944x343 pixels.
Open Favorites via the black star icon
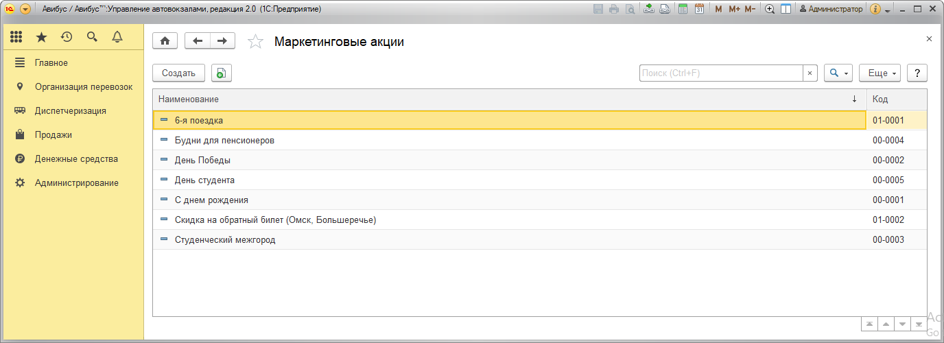click(x=41, y=37)
